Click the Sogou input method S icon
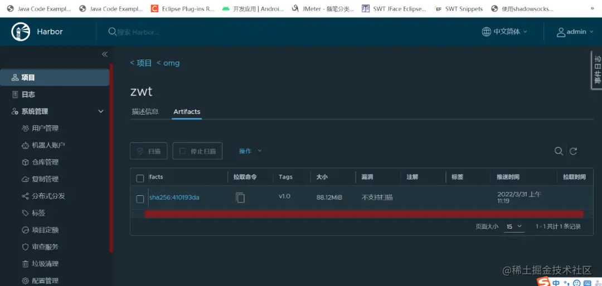Viewport: 602px width, 286px height. coord(543,282)
